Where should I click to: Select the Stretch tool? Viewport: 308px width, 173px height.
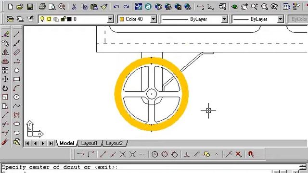pyautogui.click(x=5, y=106)
